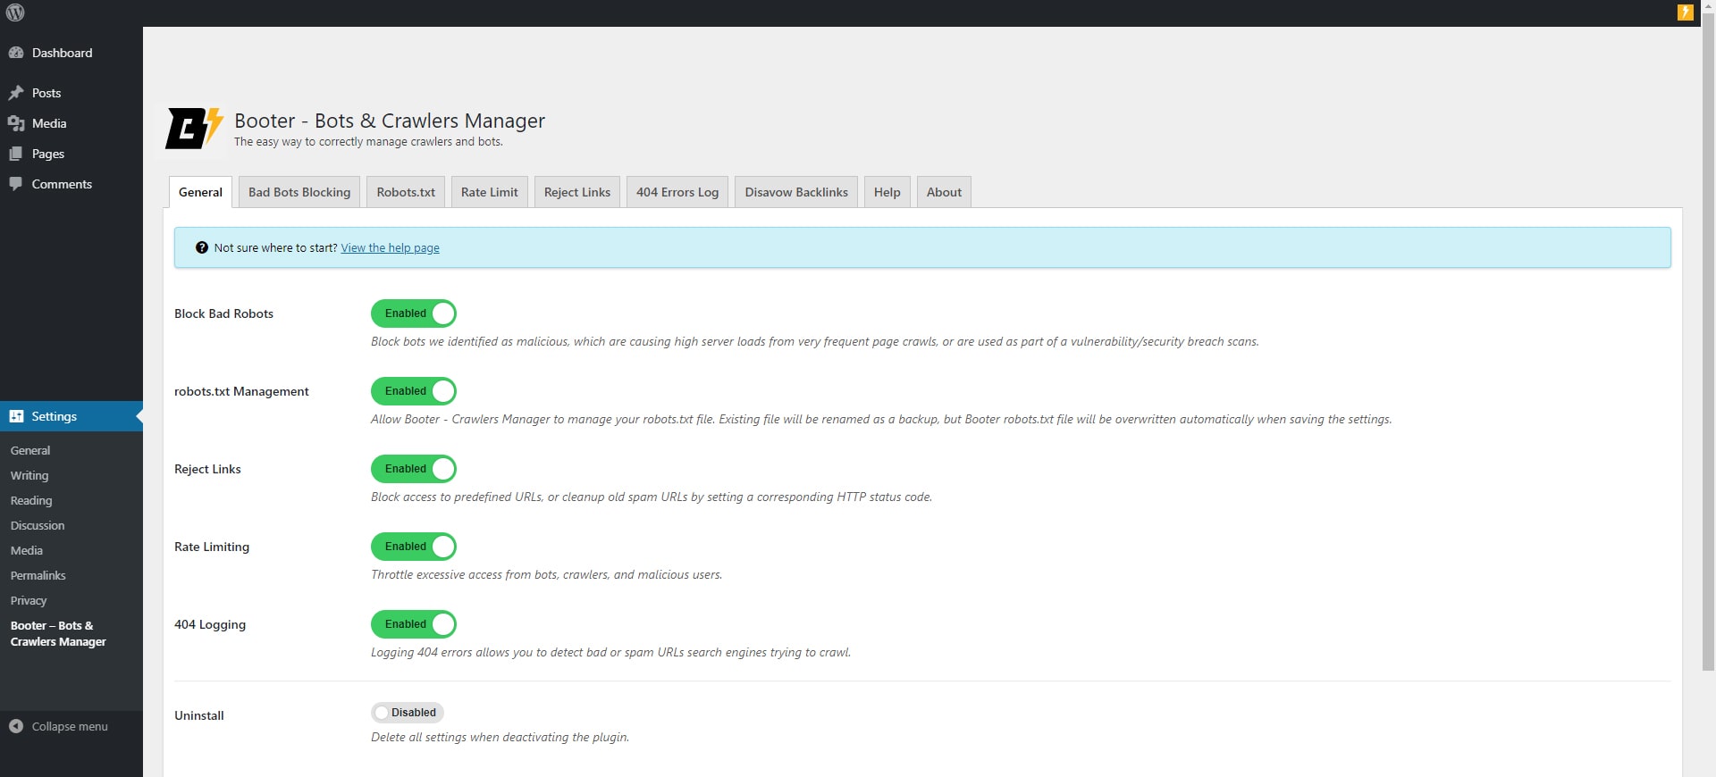Click the WordPress logo icon

tap(15, 13)
